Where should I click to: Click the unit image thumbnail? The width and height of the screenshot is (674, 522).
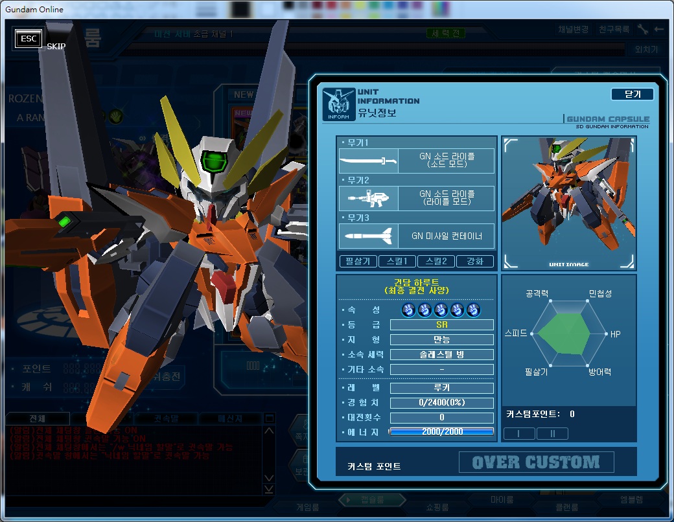pos(569,203)
